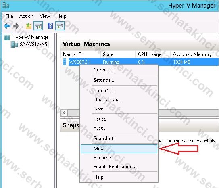Open the File menu
This screenshot has width=219, height=188.
click(x=9, y=16)
